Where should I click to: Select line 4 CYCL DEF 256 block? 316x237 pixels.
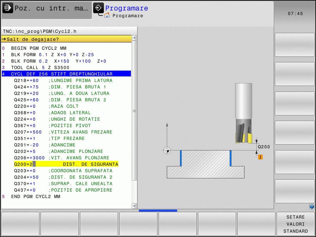(x=66, y=74)
